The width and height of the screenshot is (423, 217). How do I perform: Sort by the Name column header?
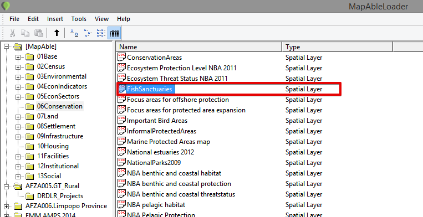coord(200,47)
